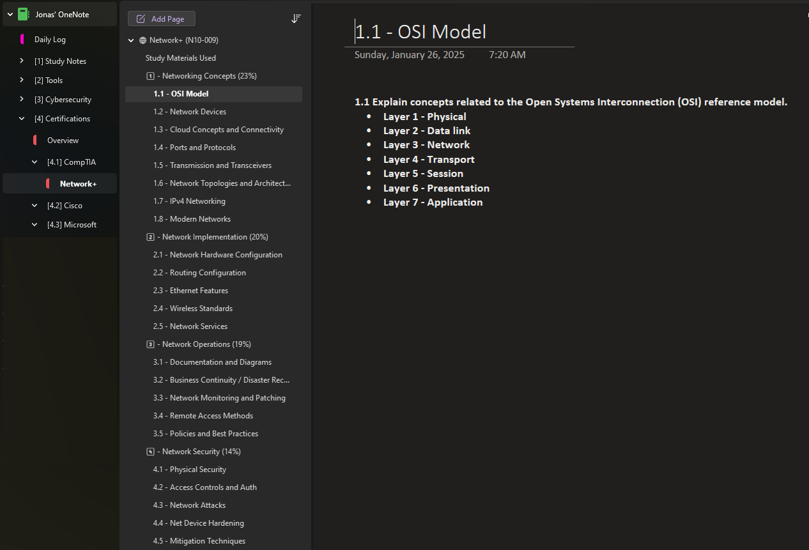Click the Layer 1 - Physical bullet
Image resolution: width=809 pixels, height=550 pixels.
425,117
